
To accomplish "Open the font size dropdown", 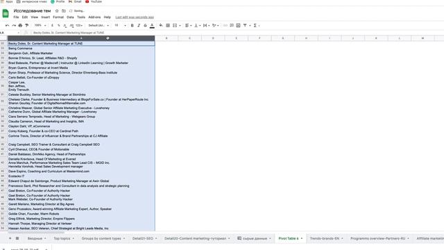I will pyautogui.click(x=120, y=26).
